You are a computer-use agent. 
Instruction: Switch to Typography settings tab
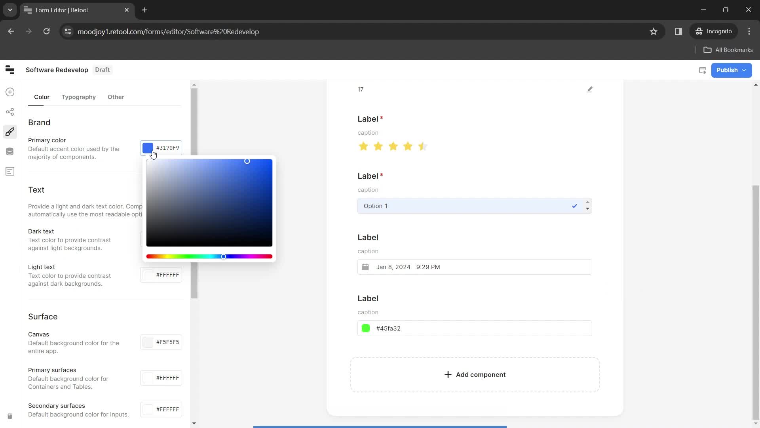tap(78, 97)
